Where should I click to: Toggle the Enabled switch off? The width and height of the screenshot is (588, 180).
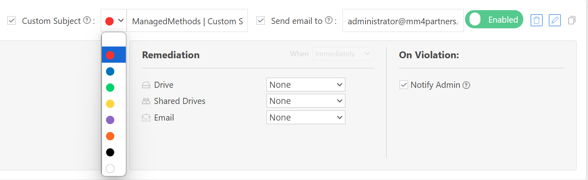[x=494, y=20]
